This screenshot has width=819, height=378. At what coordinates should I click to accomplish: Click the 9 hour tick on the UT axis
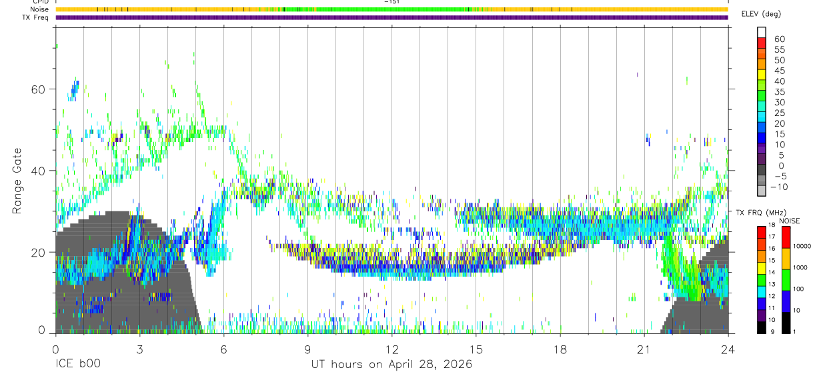308,349
